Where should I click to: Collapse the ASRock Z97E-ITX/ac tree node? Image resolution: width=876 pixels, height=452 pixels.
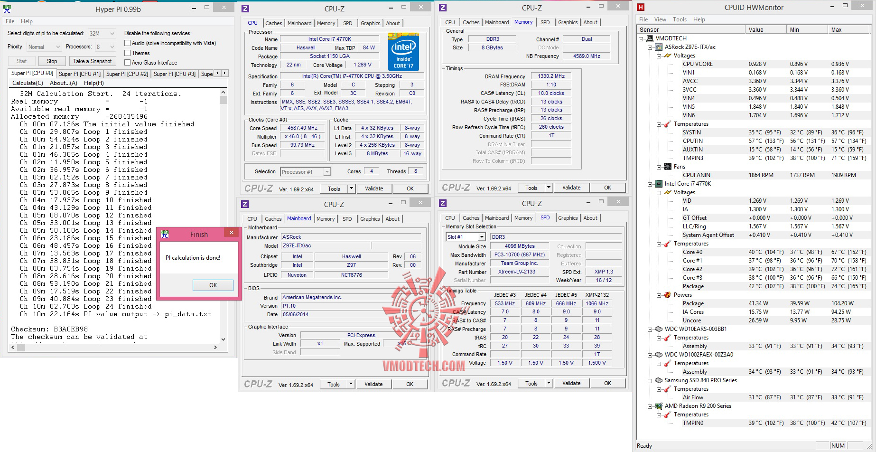pyautogui.click(x=650, y=47)
